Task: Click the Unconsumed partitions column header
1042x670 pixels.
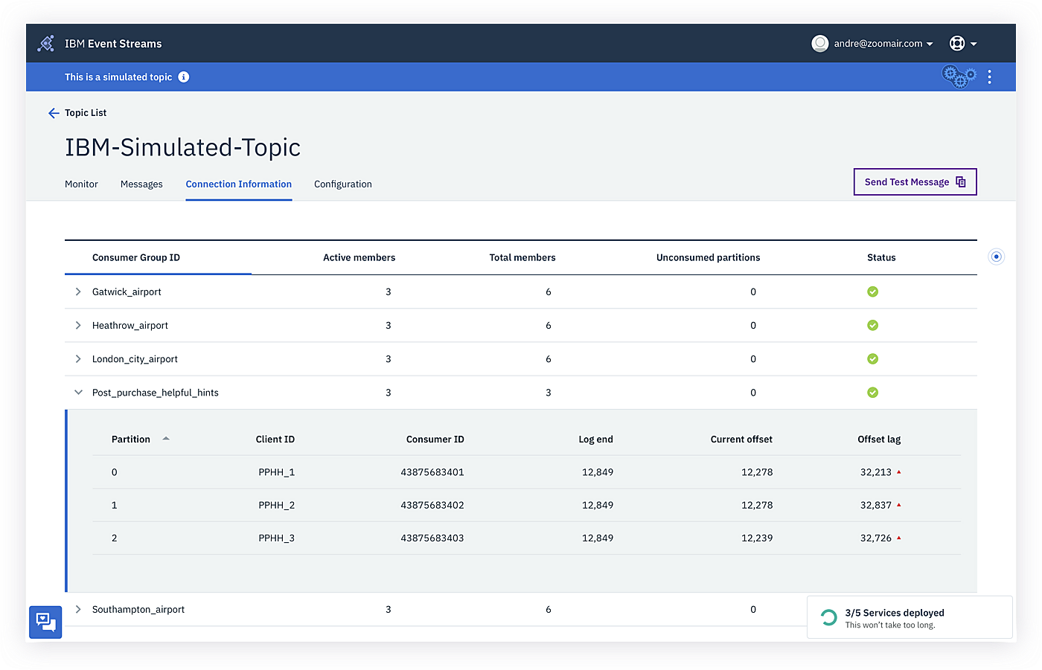Action: coord(709,257)
